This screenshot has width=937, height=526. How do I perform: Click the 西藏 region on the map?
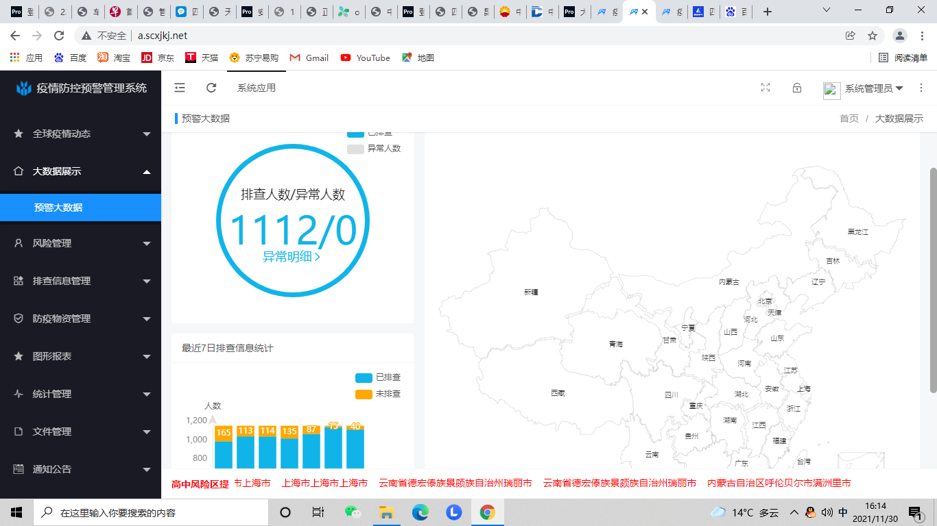point(558,393)
